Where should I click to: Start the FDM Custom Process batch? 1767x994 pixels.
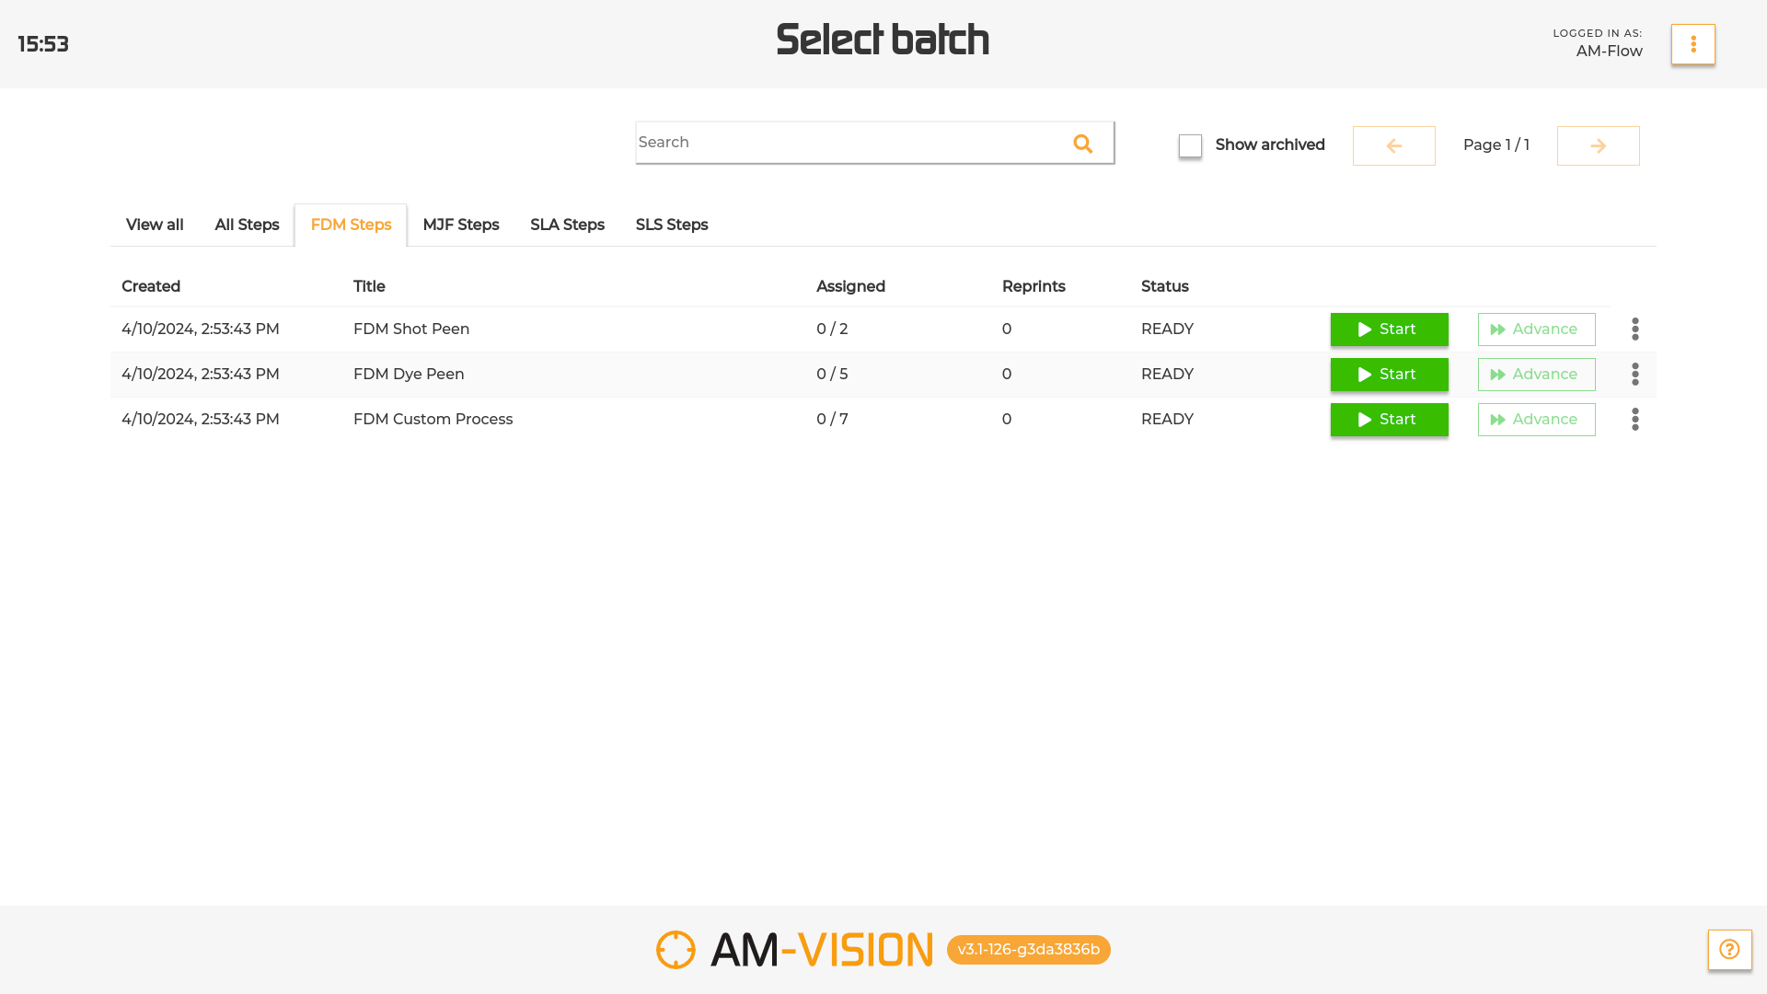pyautogui.click(x=1389, y=419)
